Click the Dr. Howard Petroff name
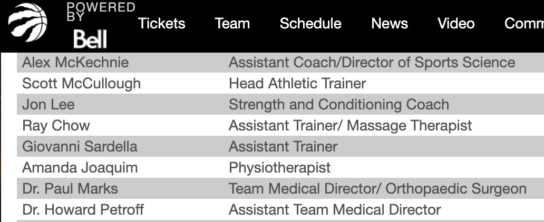This screenshot has width=544, height=222. (x=83, y=210)
